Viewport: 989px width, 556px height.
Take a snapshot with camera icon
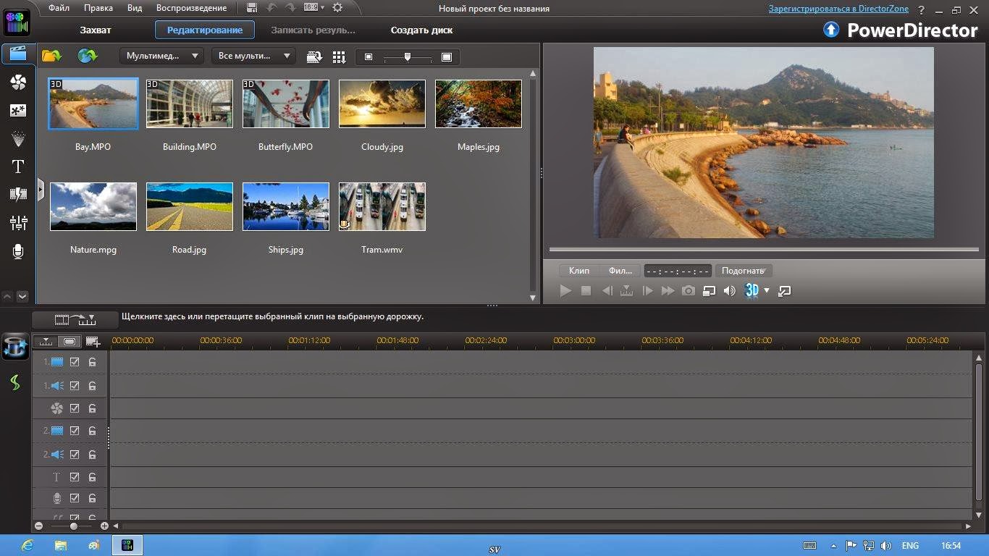(689, 291)
